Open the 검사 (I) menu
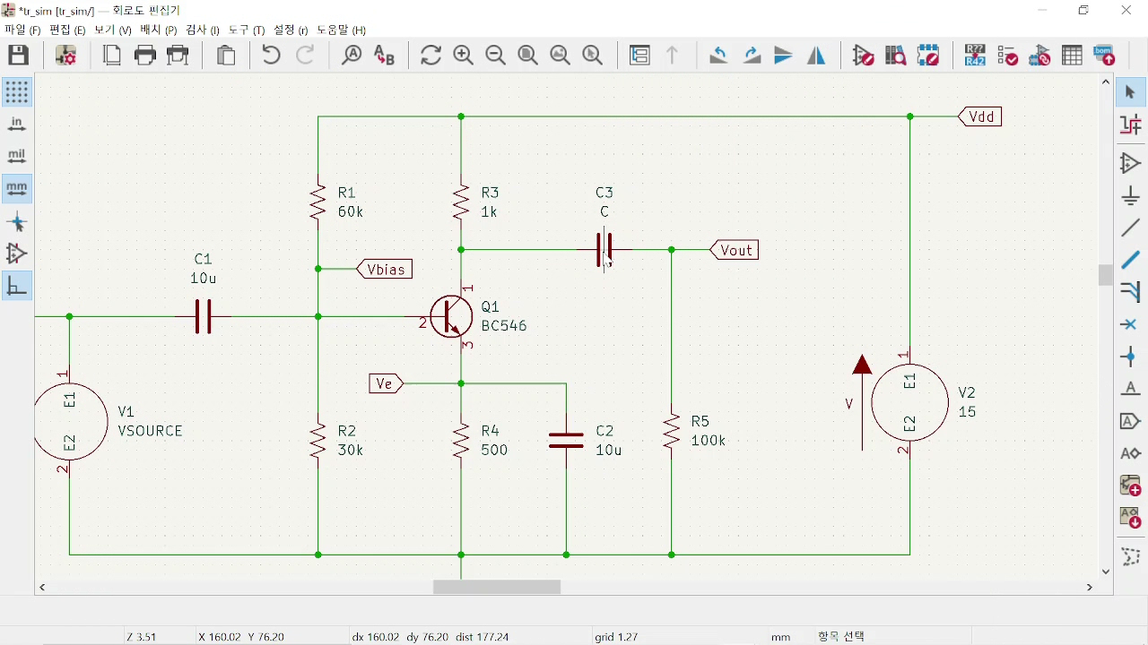 coord(203,30)
